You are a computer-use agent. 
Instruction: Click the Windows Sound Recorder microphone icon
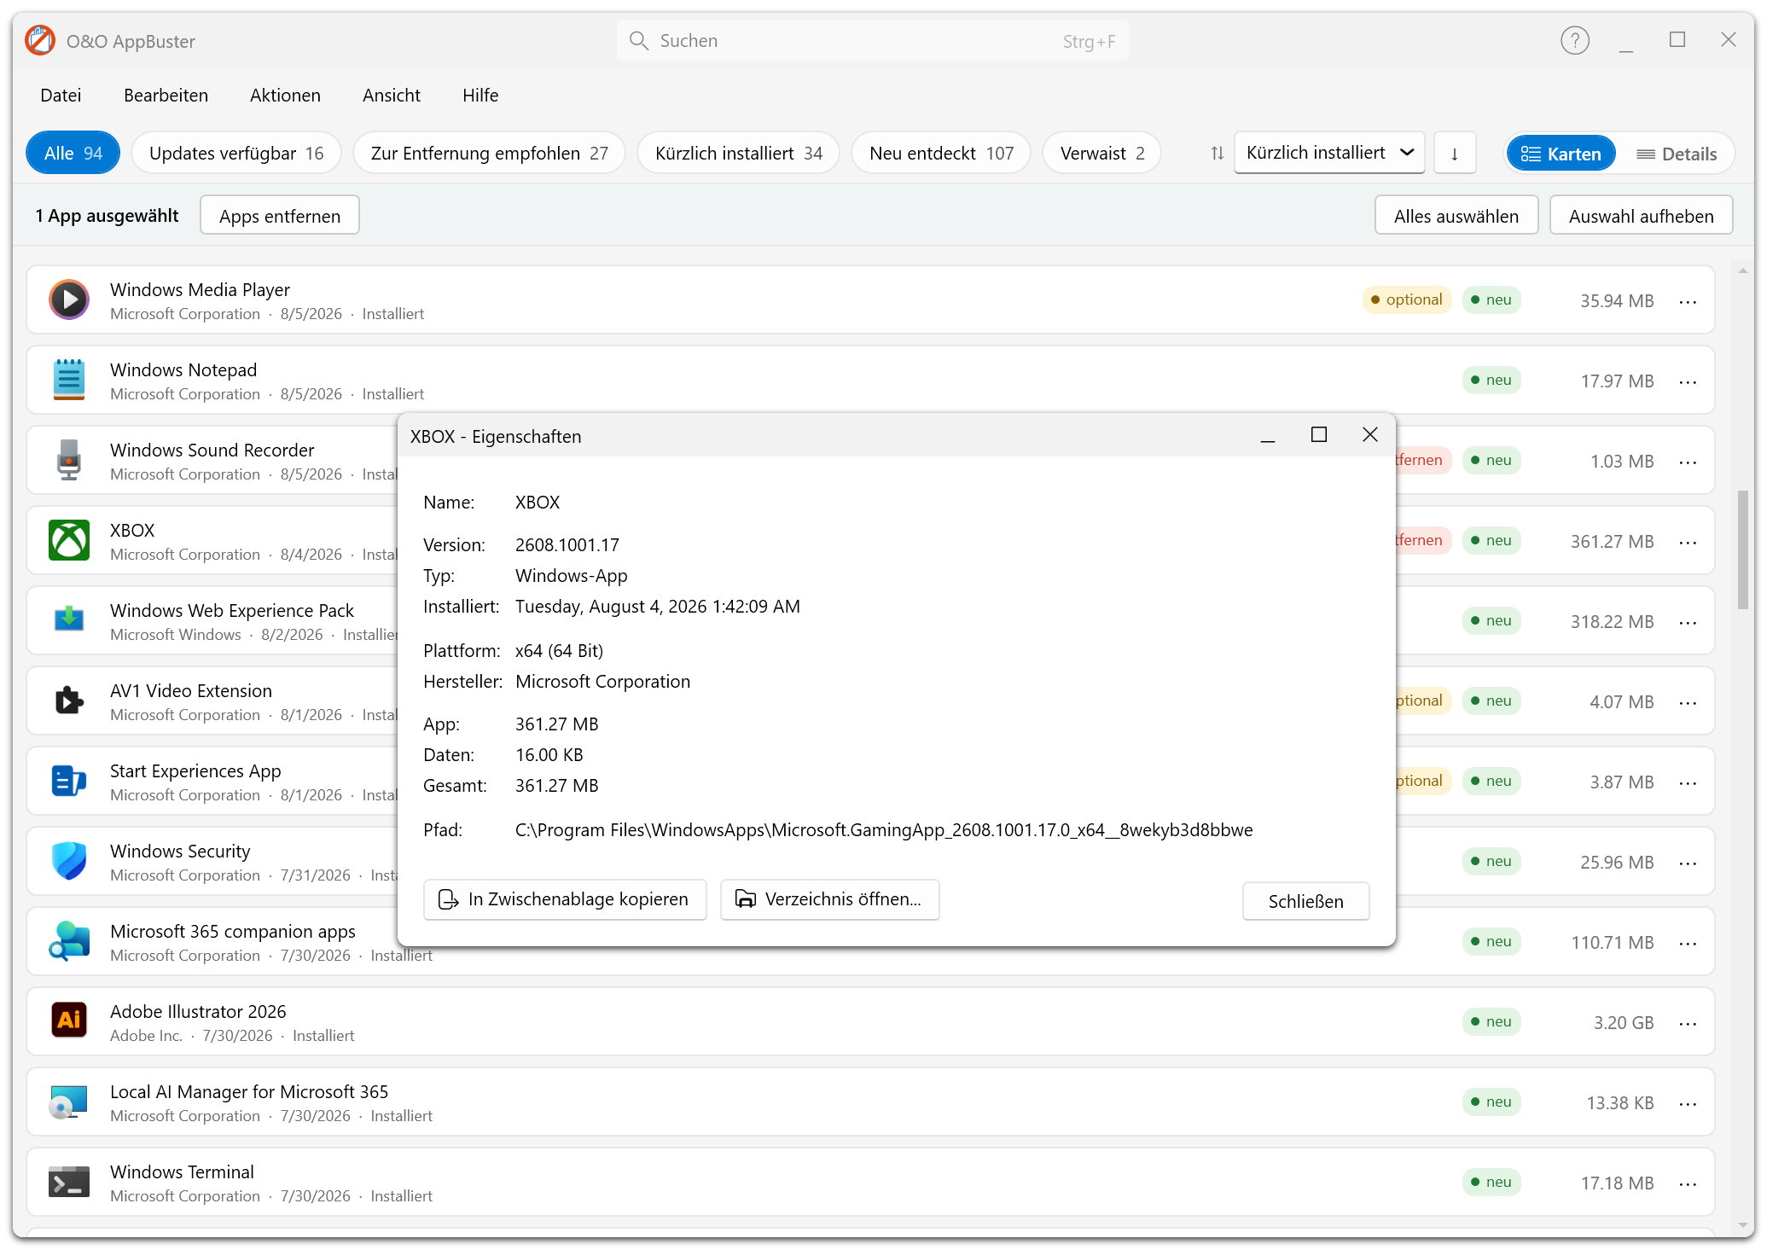tap(69, 460)
